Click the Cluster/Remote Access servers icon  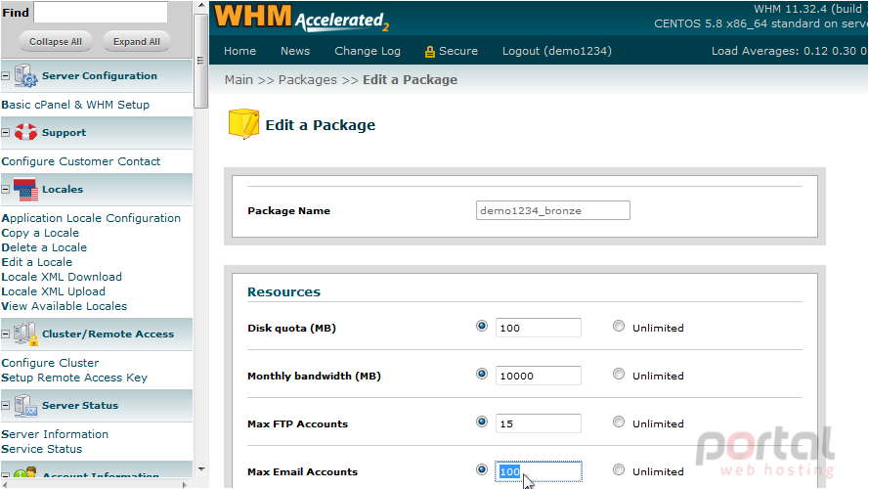pyautogui.click(x=25, y=334)
